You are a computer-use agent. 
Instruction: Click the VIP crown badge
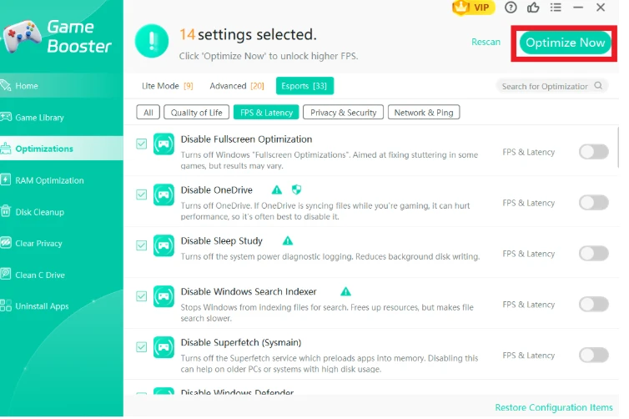click(x=472, y=8)
